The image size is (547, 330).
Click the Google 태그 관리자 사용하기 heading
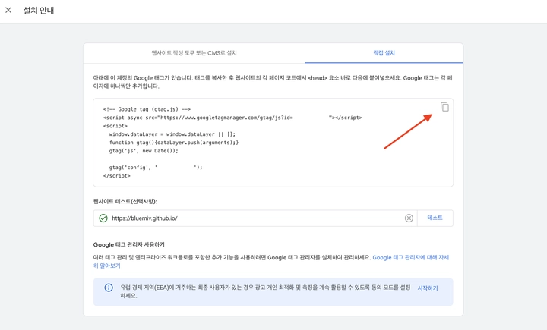128,244
